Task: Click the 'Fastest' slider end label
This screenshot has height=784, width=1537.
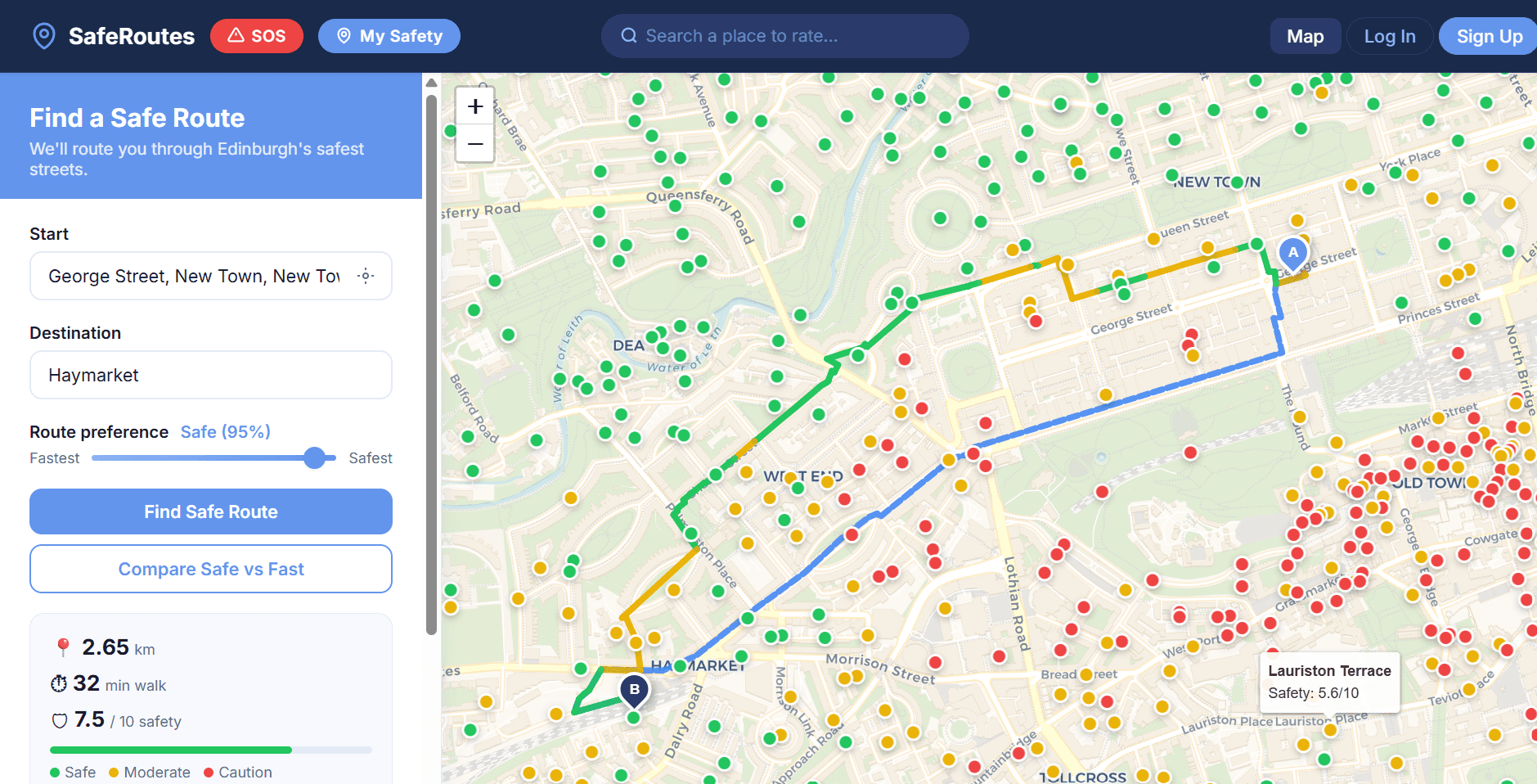Action: coord(55,458)
